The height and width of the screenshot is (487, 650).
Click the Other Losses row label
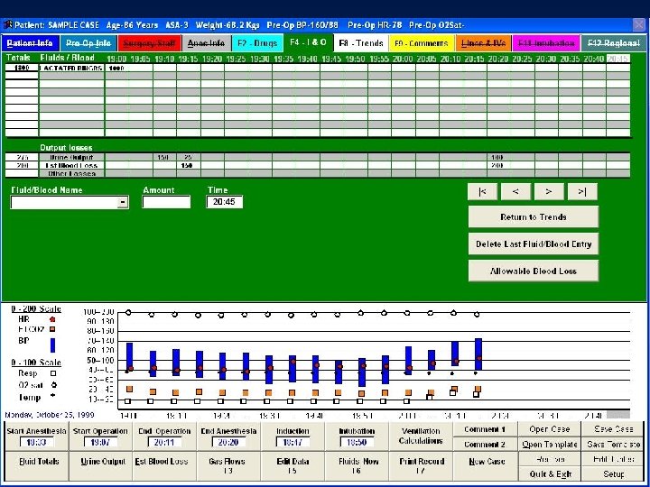click(x=71, y=173)
